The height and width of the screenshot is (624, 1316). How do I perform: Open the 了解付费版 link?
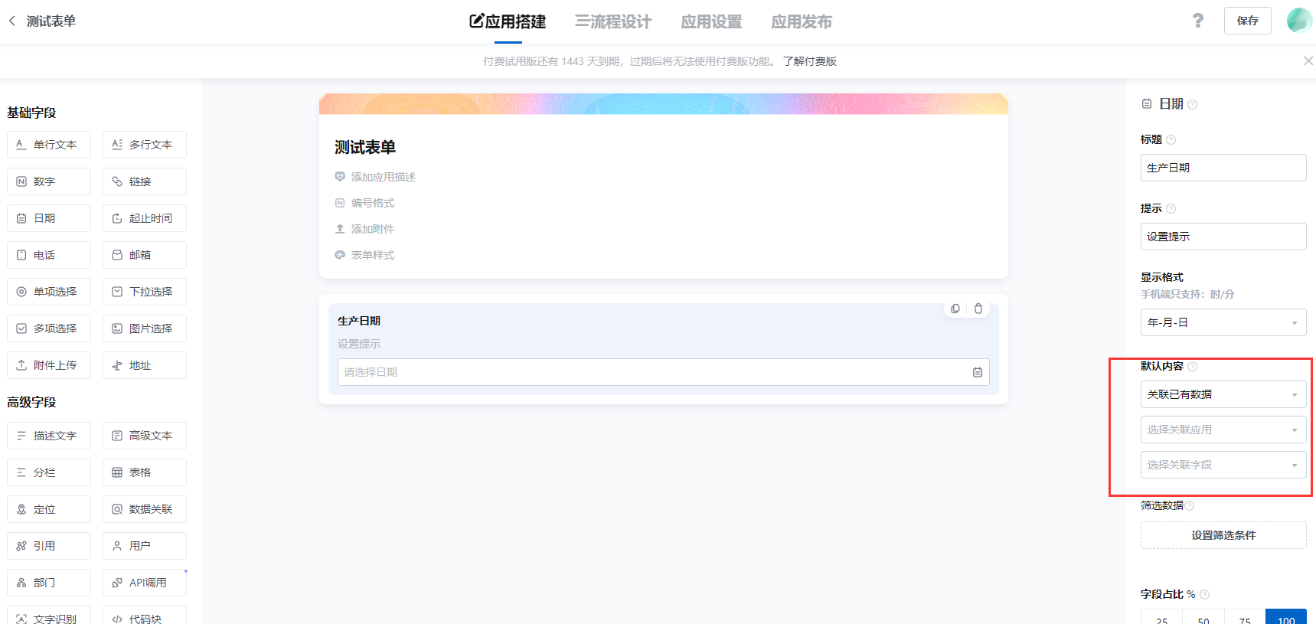[x=810, y=61]
